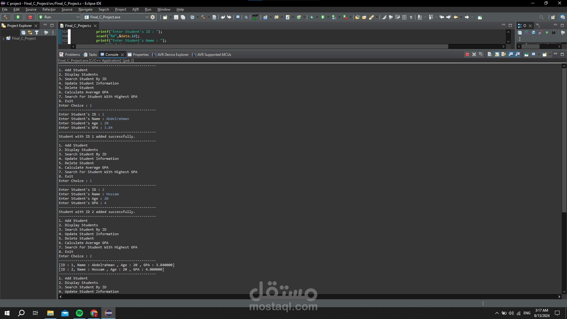Enable Show Console When Standard Out Changes

pos(511,55)
